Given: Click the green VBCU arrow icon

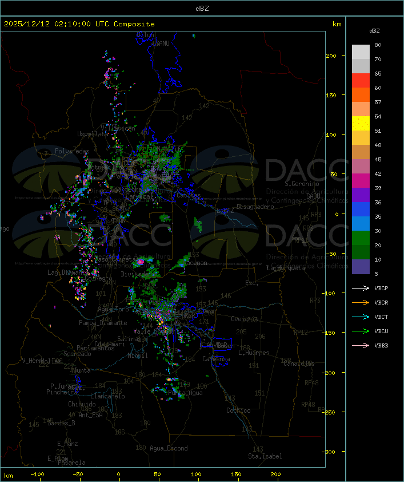Looking at the screenshot, I should pyautogui.click(x=361, y=331).
